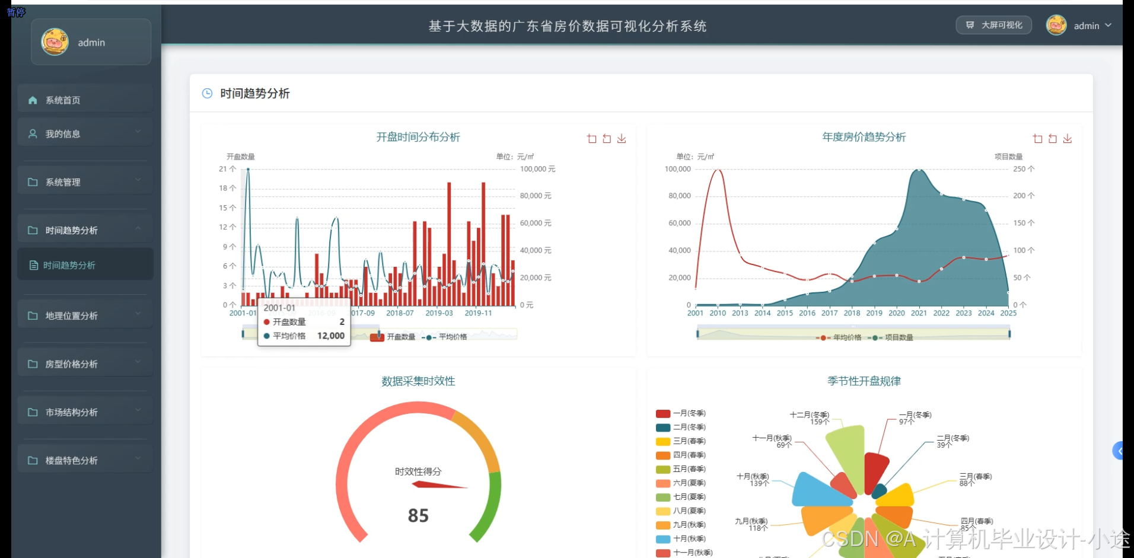Click the folder icon beside 市场结构分析
1134x558 pixels.
pos(33,412)
